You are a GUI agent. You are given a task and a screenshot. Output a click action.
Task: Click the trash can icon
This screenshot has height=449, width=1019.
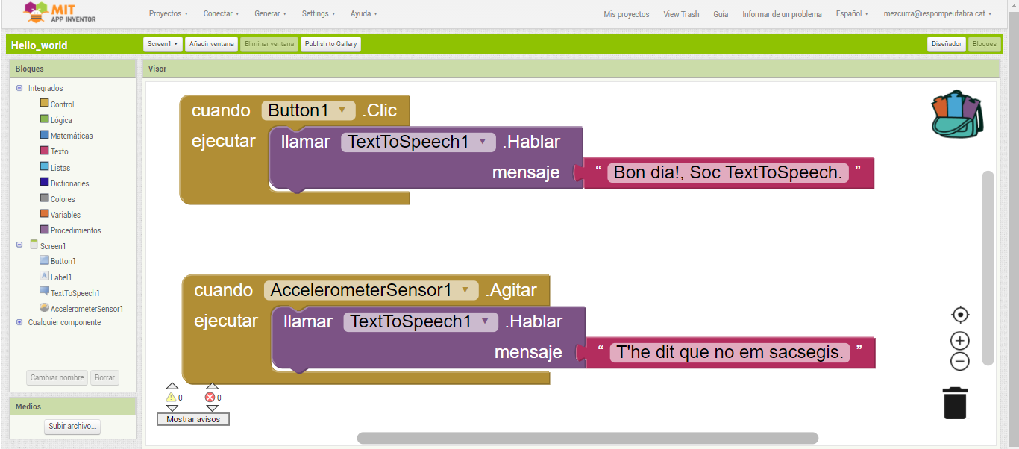click(955, 403)
